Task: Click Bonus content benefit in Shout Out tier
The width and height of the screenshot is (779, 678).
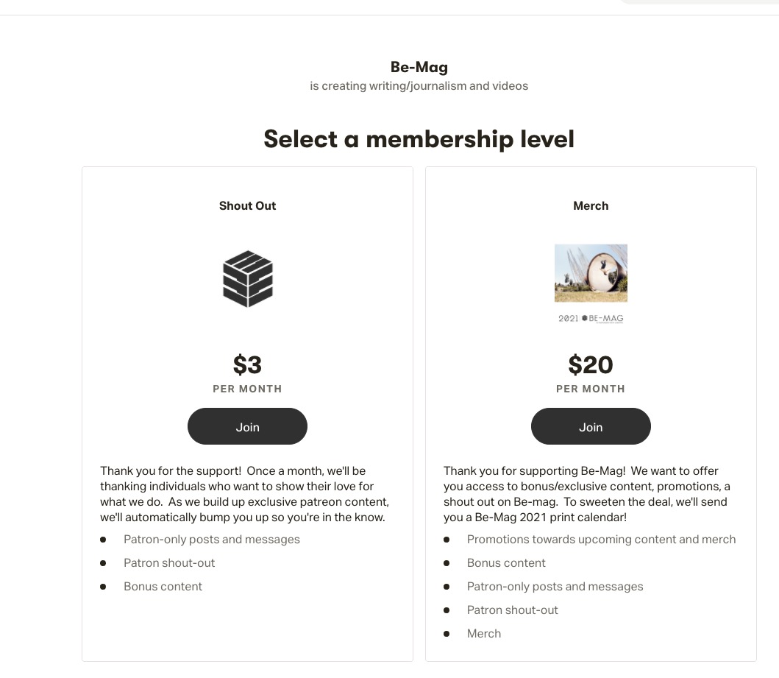Action: [x=163, y=587]
